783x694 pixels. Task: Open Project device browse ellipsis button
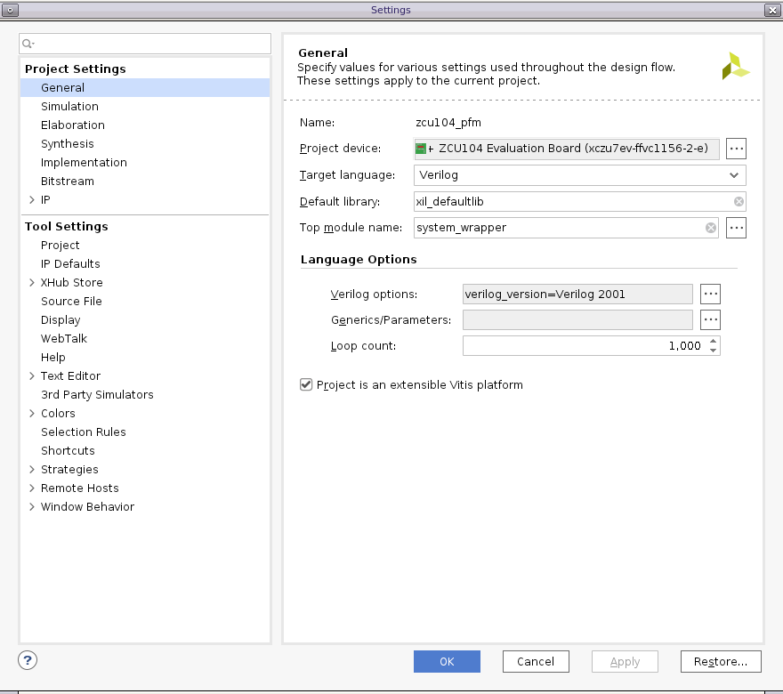click(736, 149)
